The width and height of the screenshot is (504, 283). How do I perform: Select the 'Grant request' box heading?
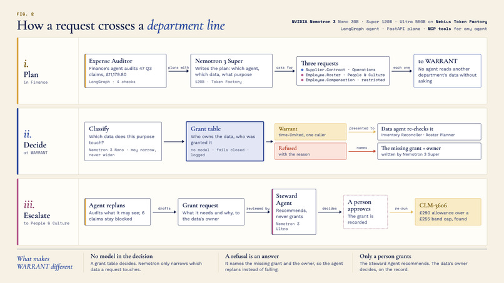pos(200,206)
